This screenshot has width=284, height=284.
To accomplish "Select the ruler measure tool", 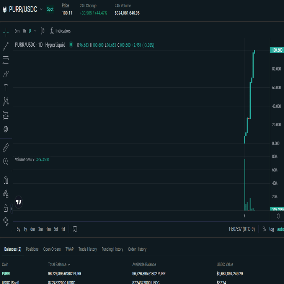I will 6,148.
